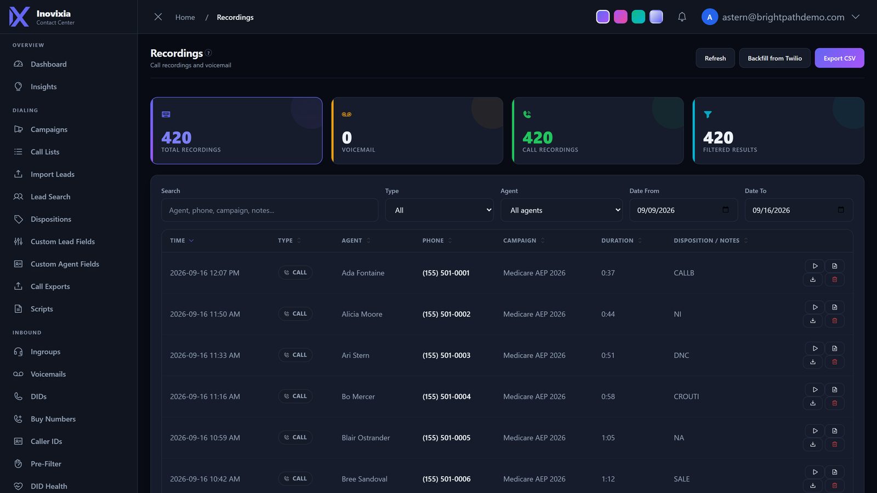The image size is (877, 493).
Task: Sort the table by the Time column
Action: pyautogui.click(x=181, y=240)
